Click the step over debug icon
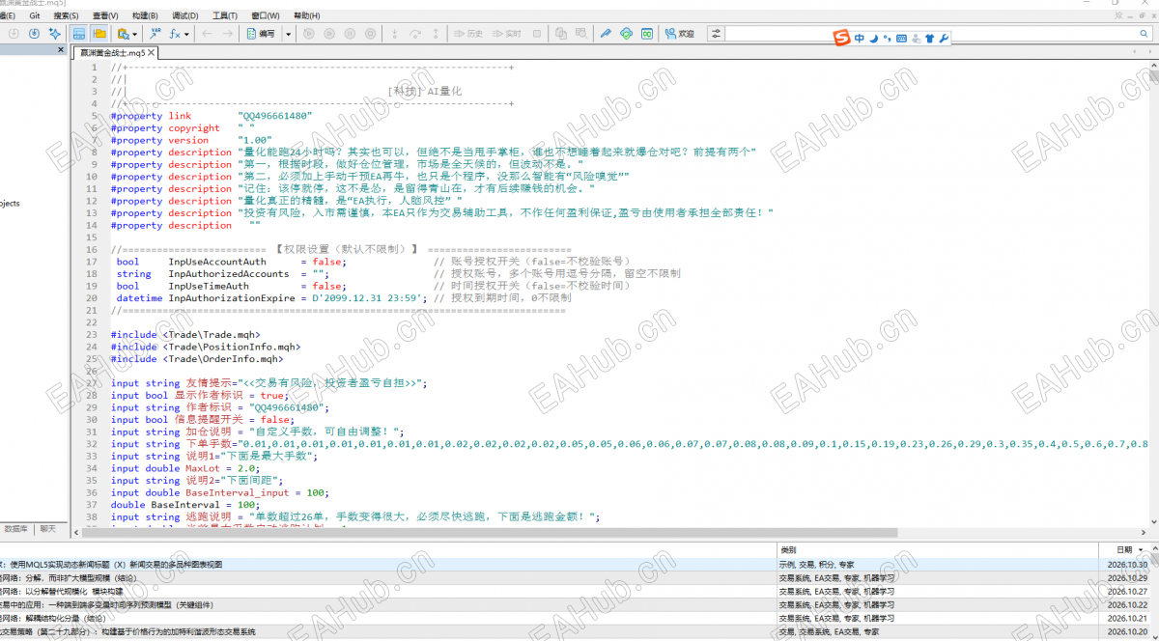The width and height of the screenshot is (1159, 641). click(415, 34)
